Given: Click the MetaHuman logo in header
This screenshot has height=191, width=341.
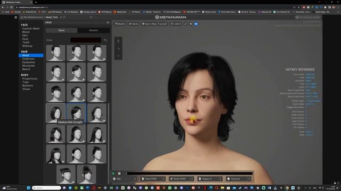Looking at the screenshot, I should tap(170, 17).
